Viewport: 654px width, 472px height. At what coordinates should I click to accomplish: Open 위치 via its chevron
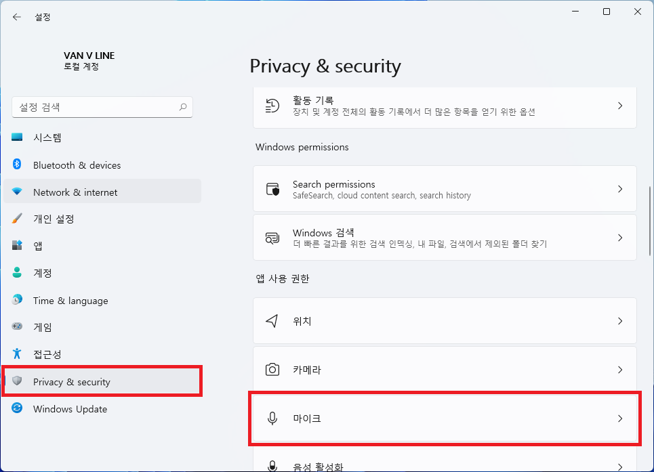coord(620,321)
